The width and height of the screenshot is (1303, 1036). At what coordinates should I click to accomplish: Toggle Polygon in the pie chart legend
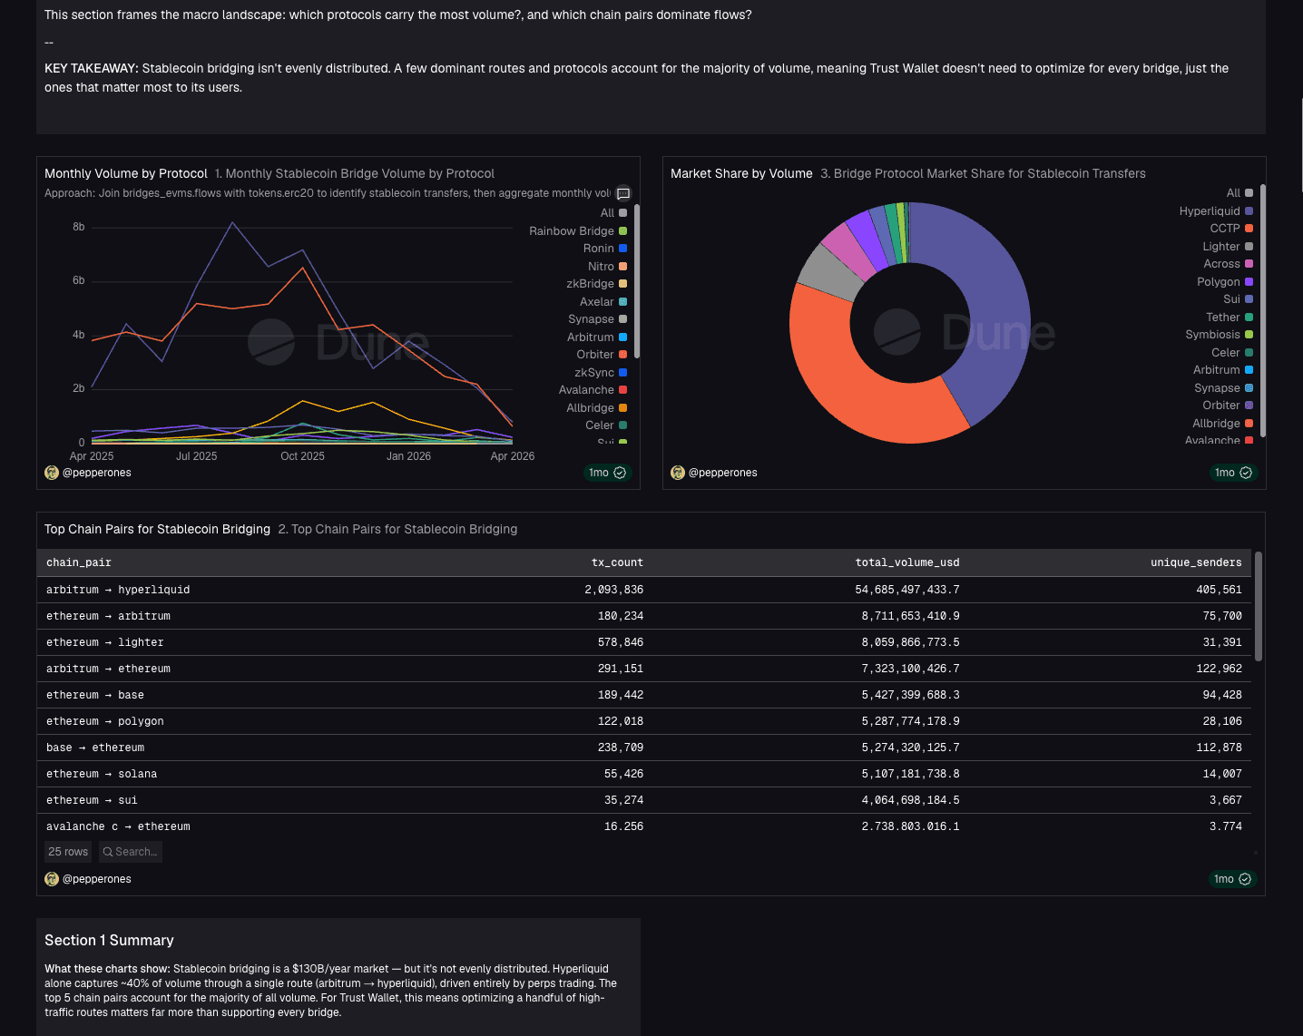tap(1225, 282)
